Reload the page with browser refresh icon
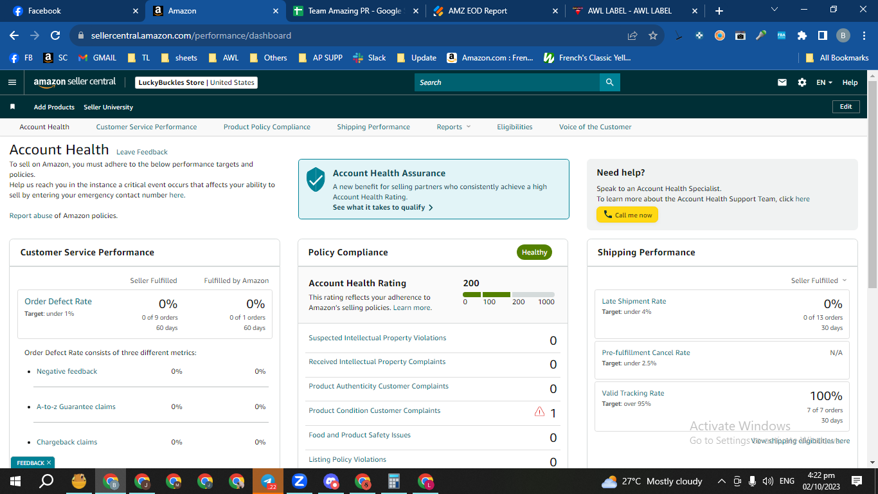The width and height of the screenshot is (878, 494). (55, 35)
